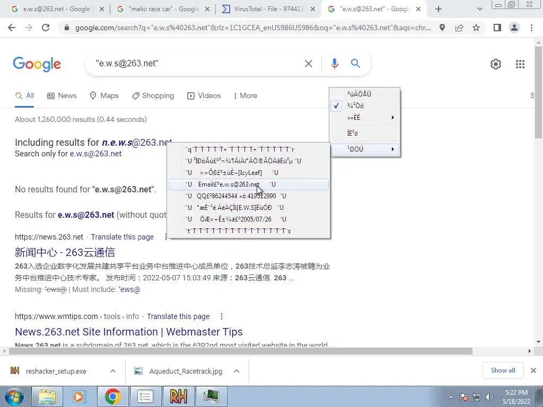Open the tab search chevron
The image size is (543, 407).
479,10
